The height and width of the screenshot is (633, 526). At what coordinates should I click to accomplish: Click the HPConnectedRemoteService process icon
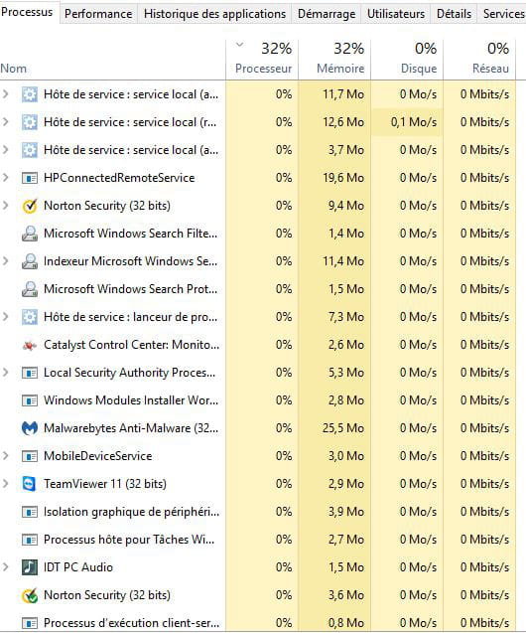[30, 178]
